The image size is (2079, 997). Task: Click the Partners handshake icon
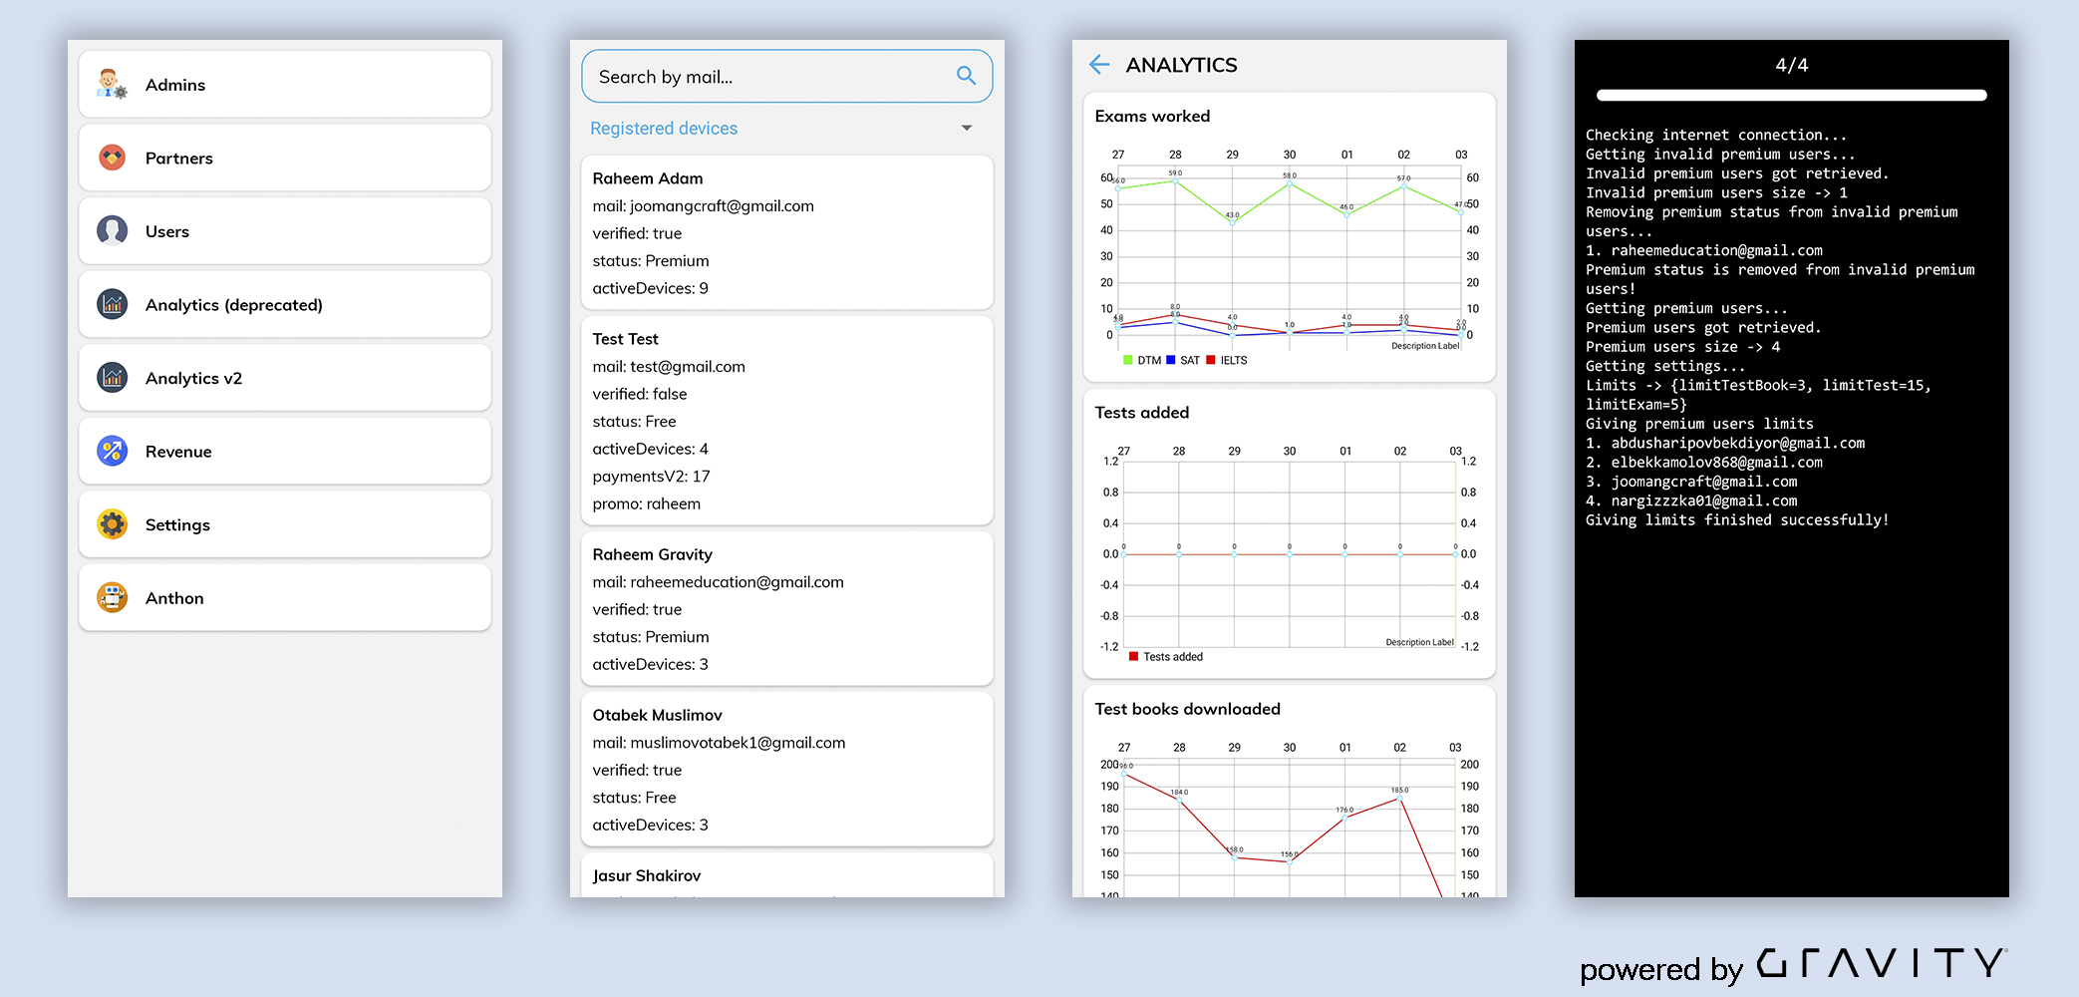(113, 158)
